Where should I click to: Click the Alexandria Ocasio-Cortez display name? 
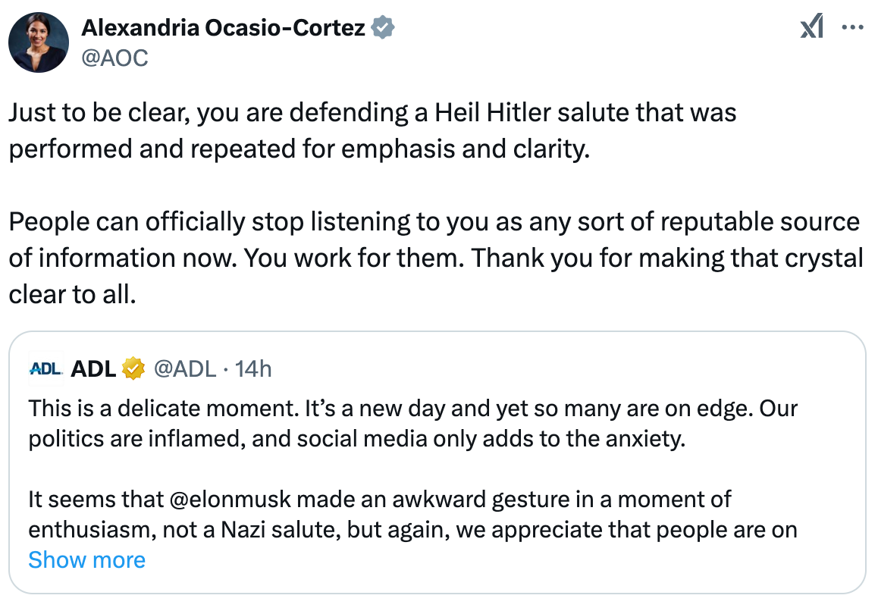point(224,27)
